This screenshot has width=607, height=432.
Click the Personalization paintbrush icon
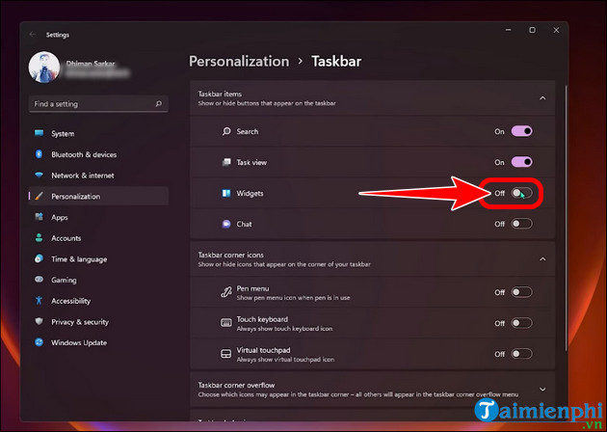click(39, 196)
